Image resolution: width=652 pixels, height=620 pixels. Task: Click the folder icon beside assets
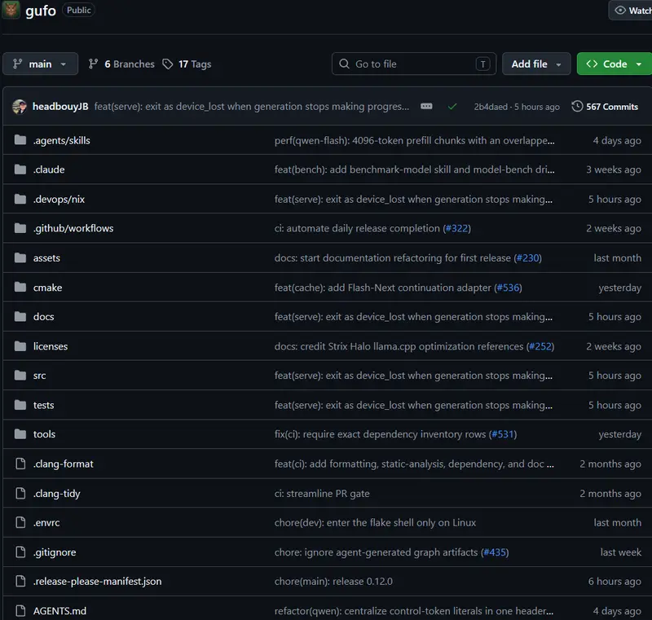point(20,258)
